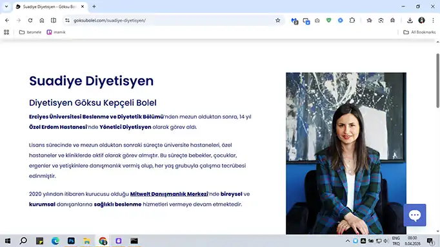The height and width of the screenshot is (247, 440).
Task: Launch Microsoft Edge from taskbar
Action: point(55,241)
